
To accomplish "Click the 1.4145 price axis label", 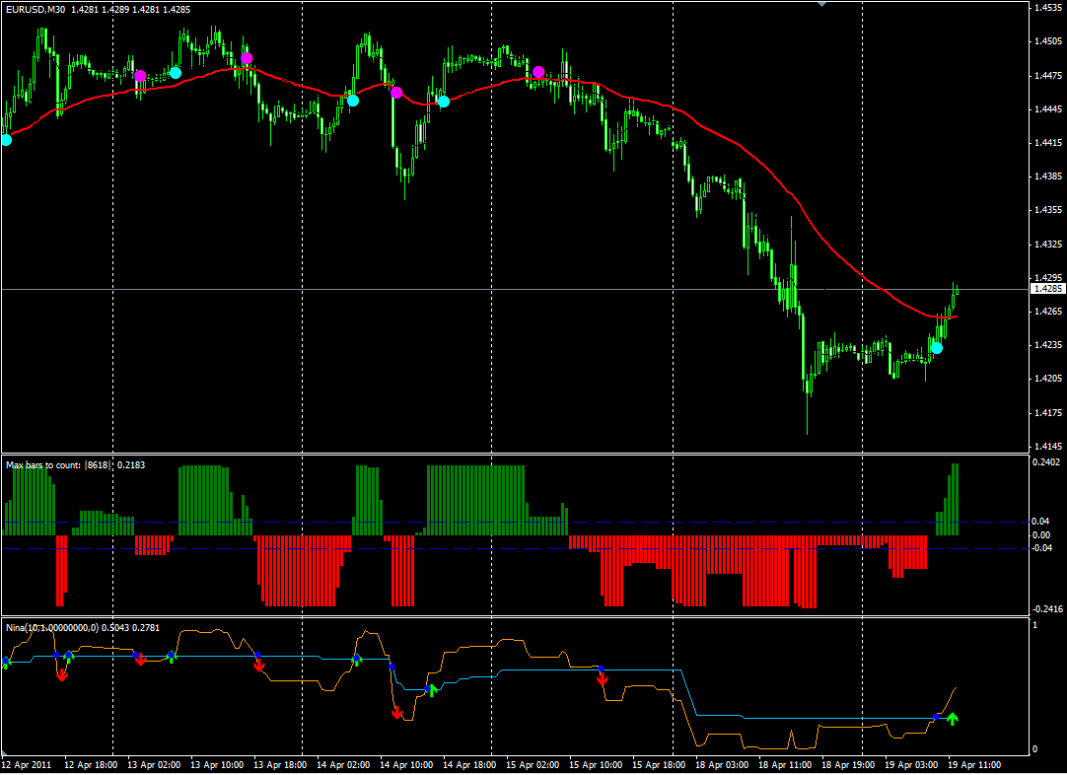I will (1048, 447).
